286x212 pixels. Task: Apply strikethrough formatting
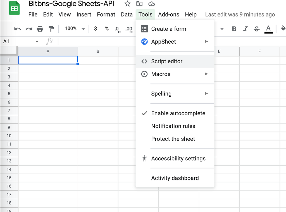coord(257,29)
